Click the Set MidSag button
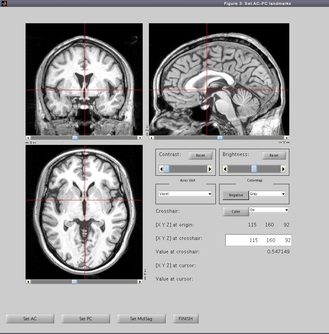The width and height of the screenshot is (329, 334). coord(141,319)
